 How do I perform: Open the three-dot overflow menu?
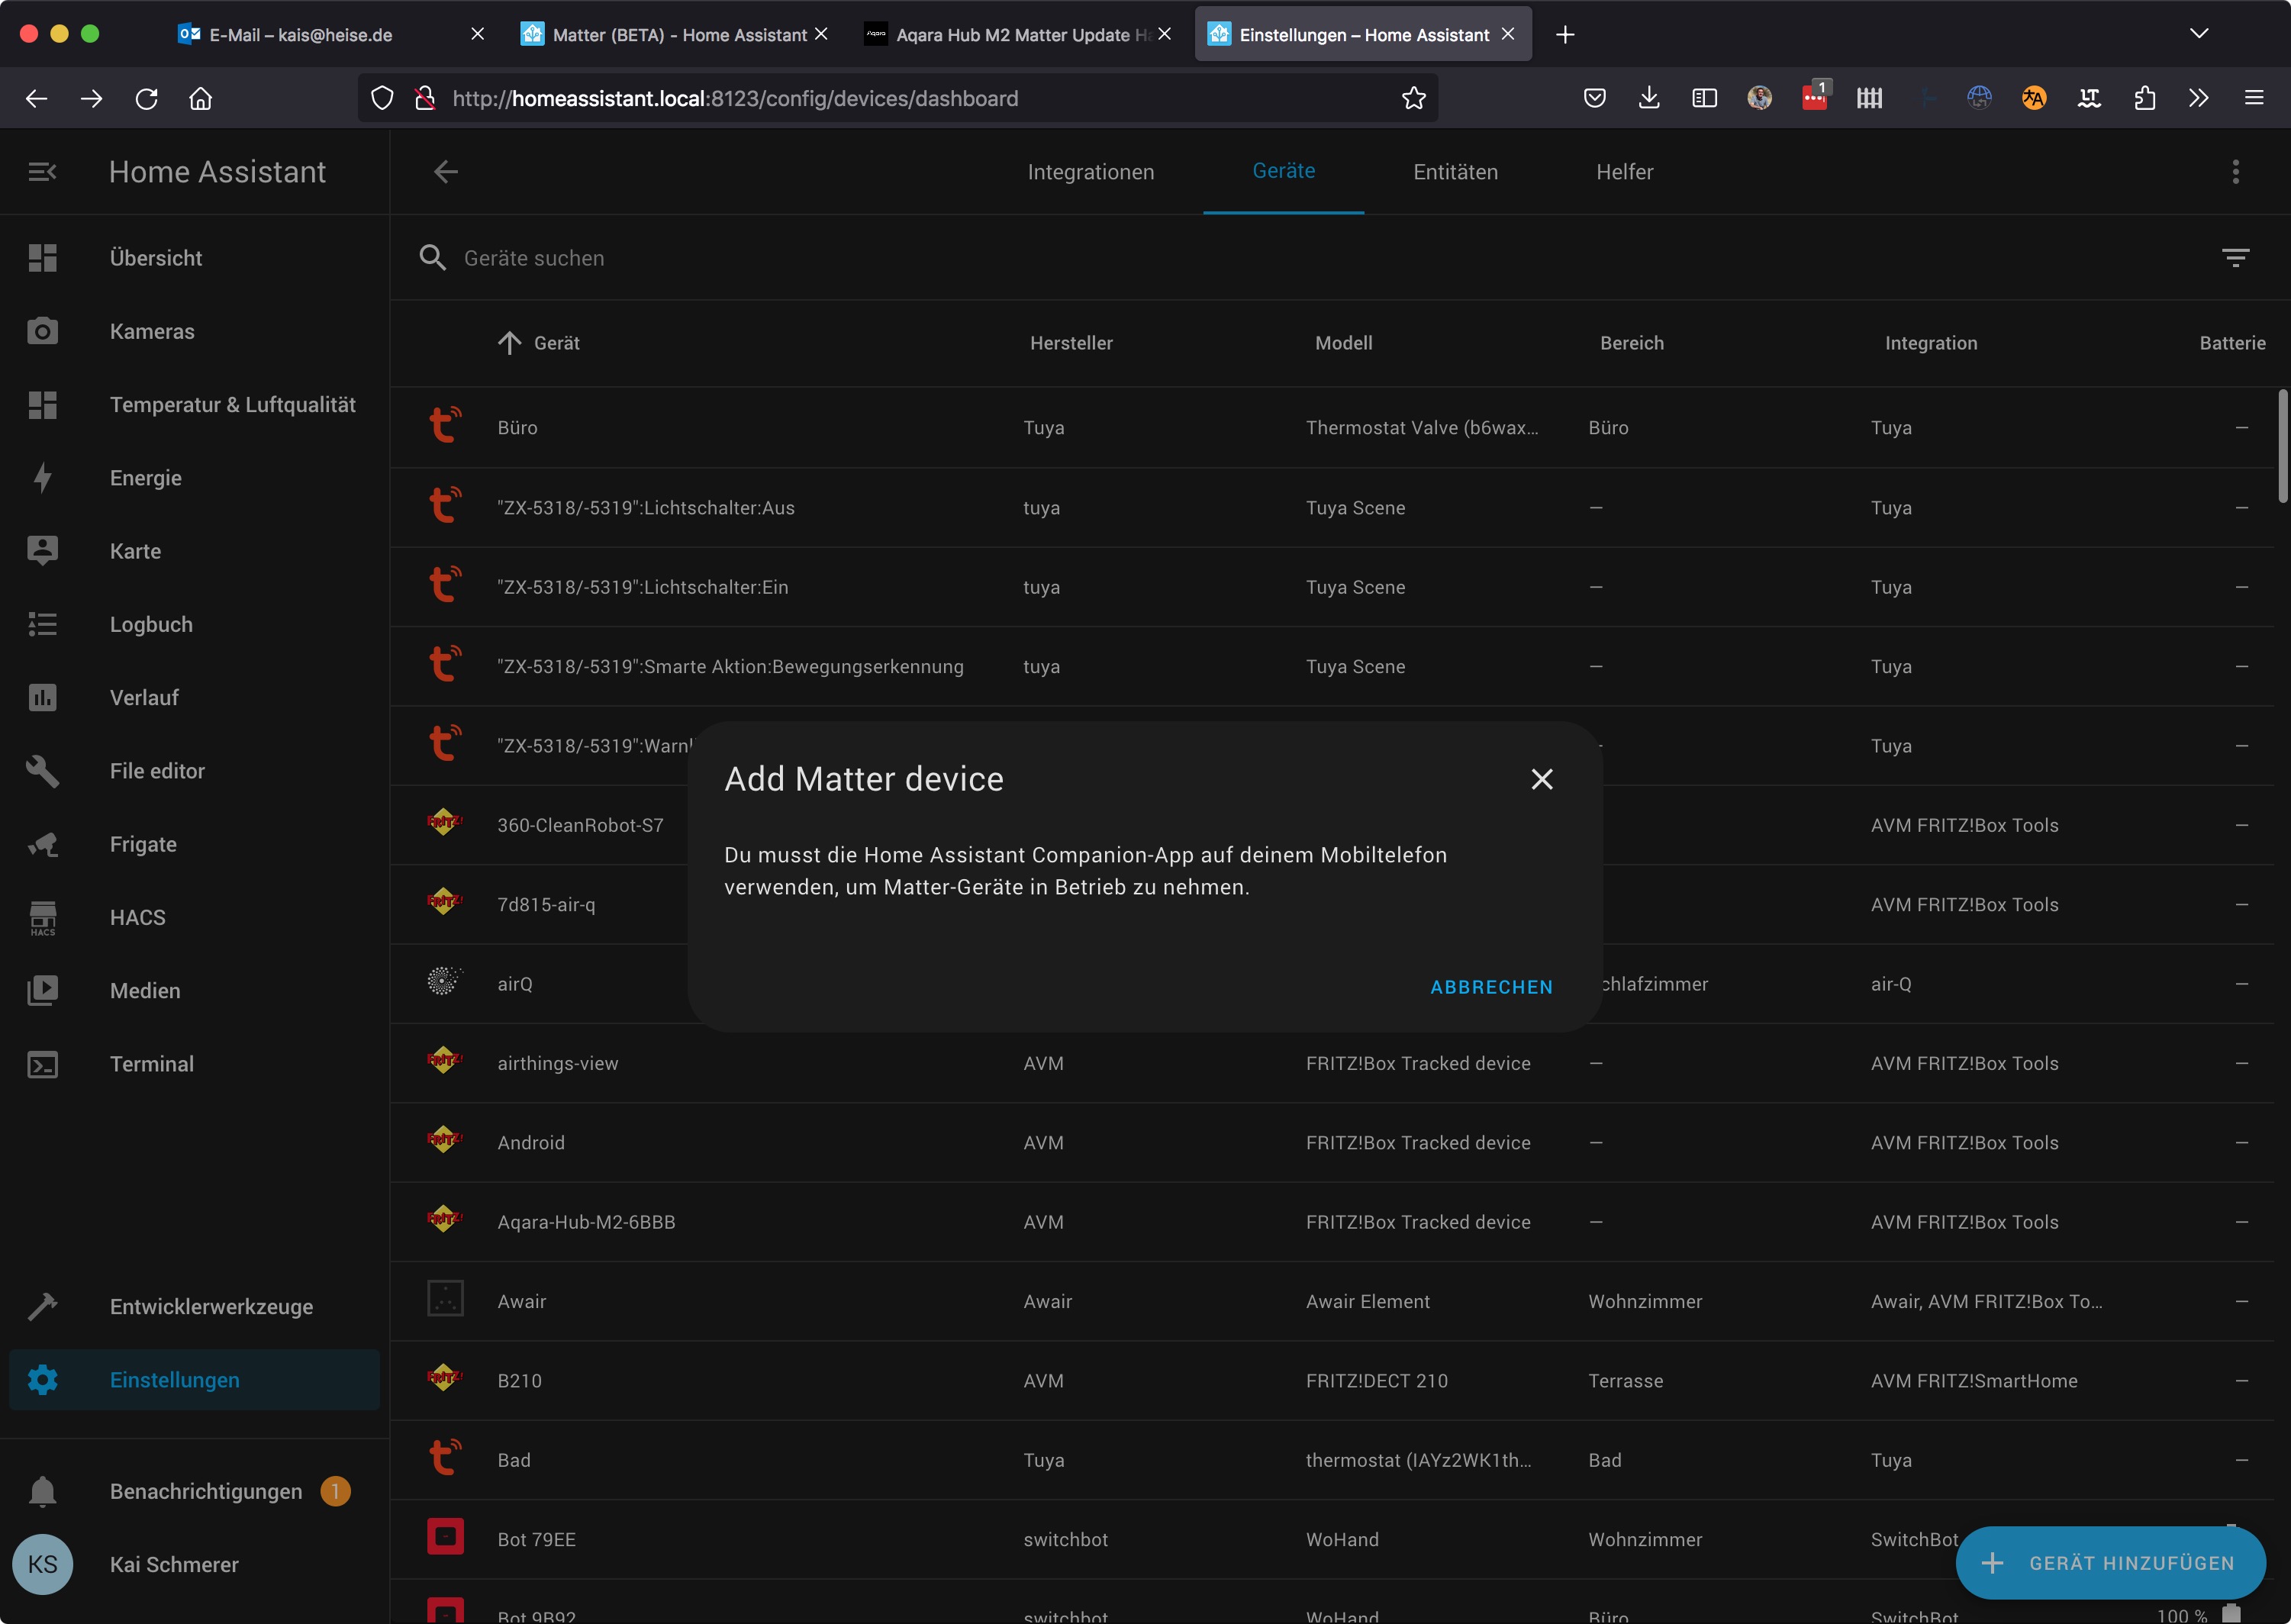pos(2235,172)
